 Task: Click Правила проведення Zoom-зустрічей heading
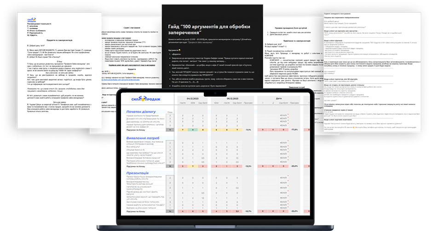tap(291, 28)
